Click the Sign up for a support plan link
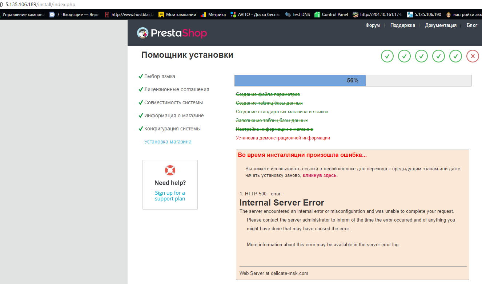The image size is (482, 284). [x=170, y=196]
